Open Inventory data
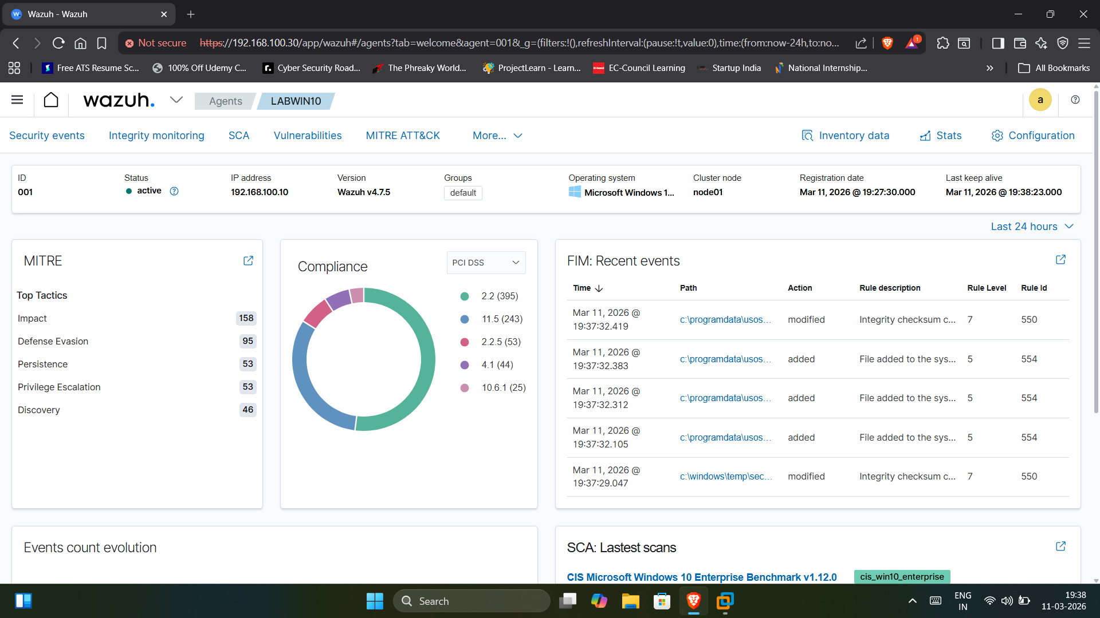This screenshot has width=1100, height=618. pos(846,136)
